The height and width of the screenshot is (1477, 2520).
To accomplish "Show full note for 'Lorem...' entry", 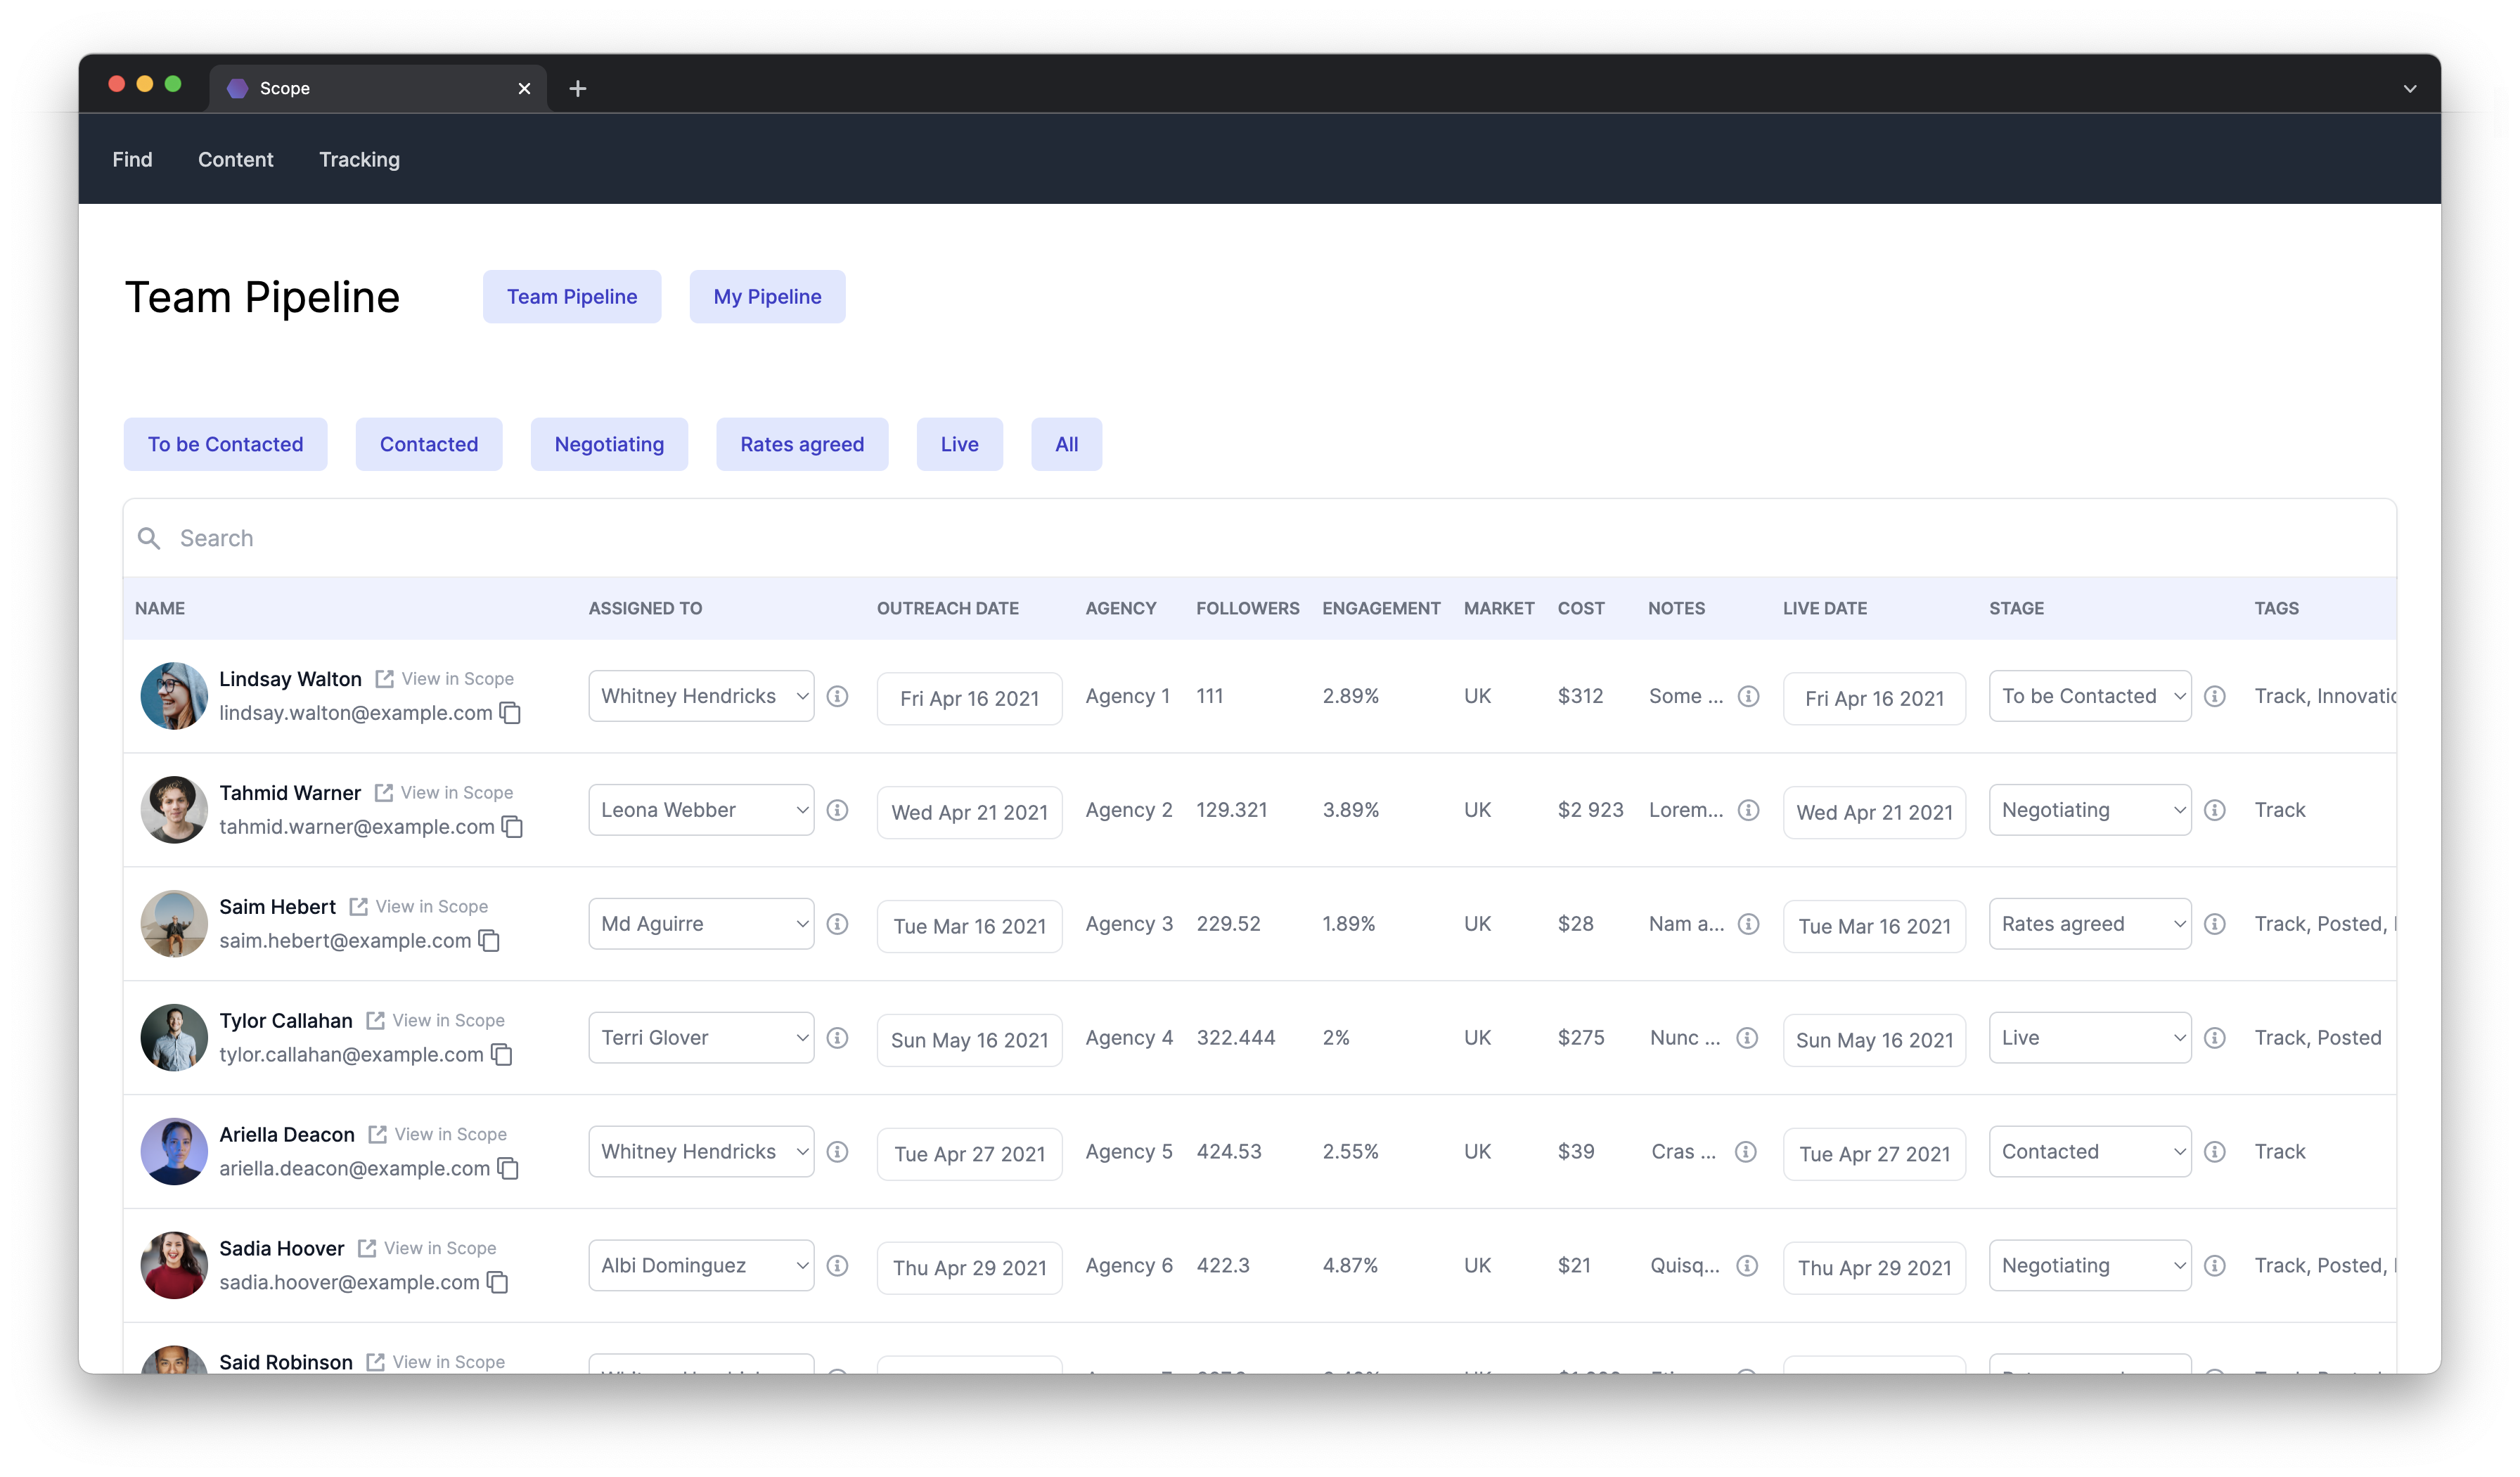I will point(1748,810).
